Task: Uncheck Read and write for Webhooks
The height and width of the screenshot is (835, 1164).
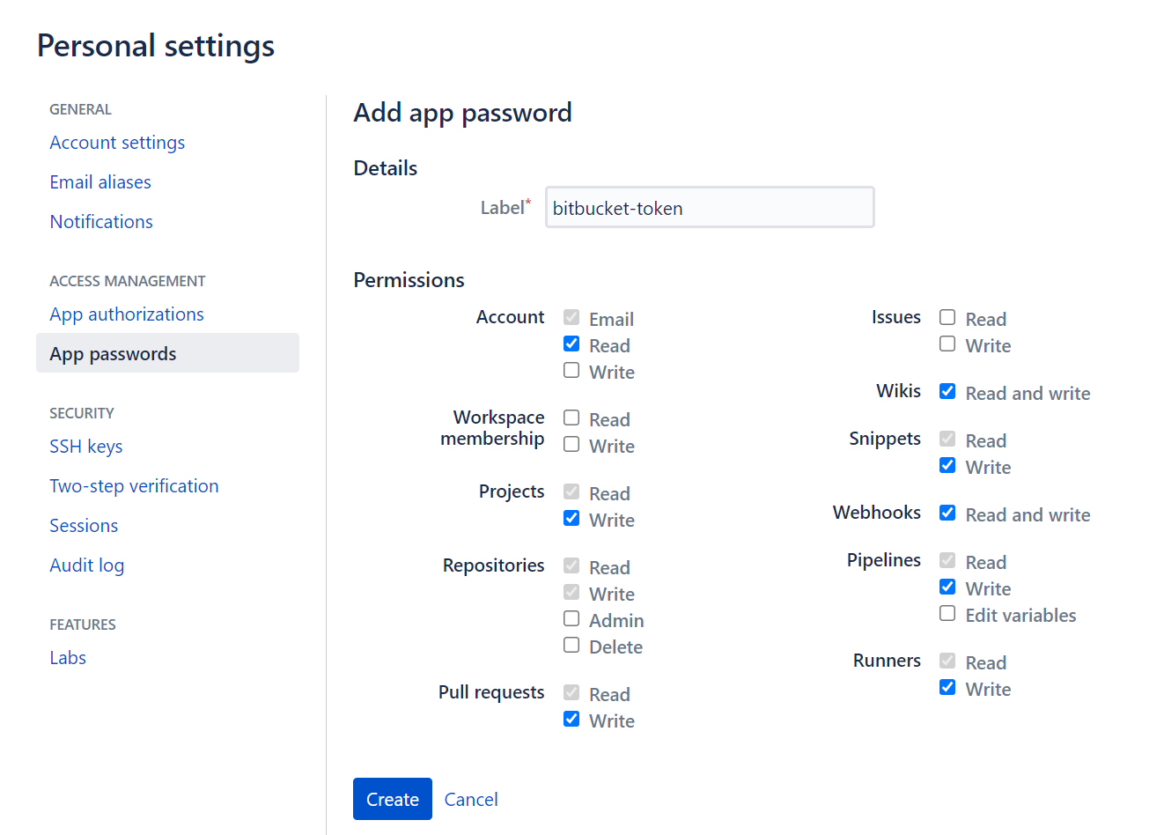Action: [947, 513]
